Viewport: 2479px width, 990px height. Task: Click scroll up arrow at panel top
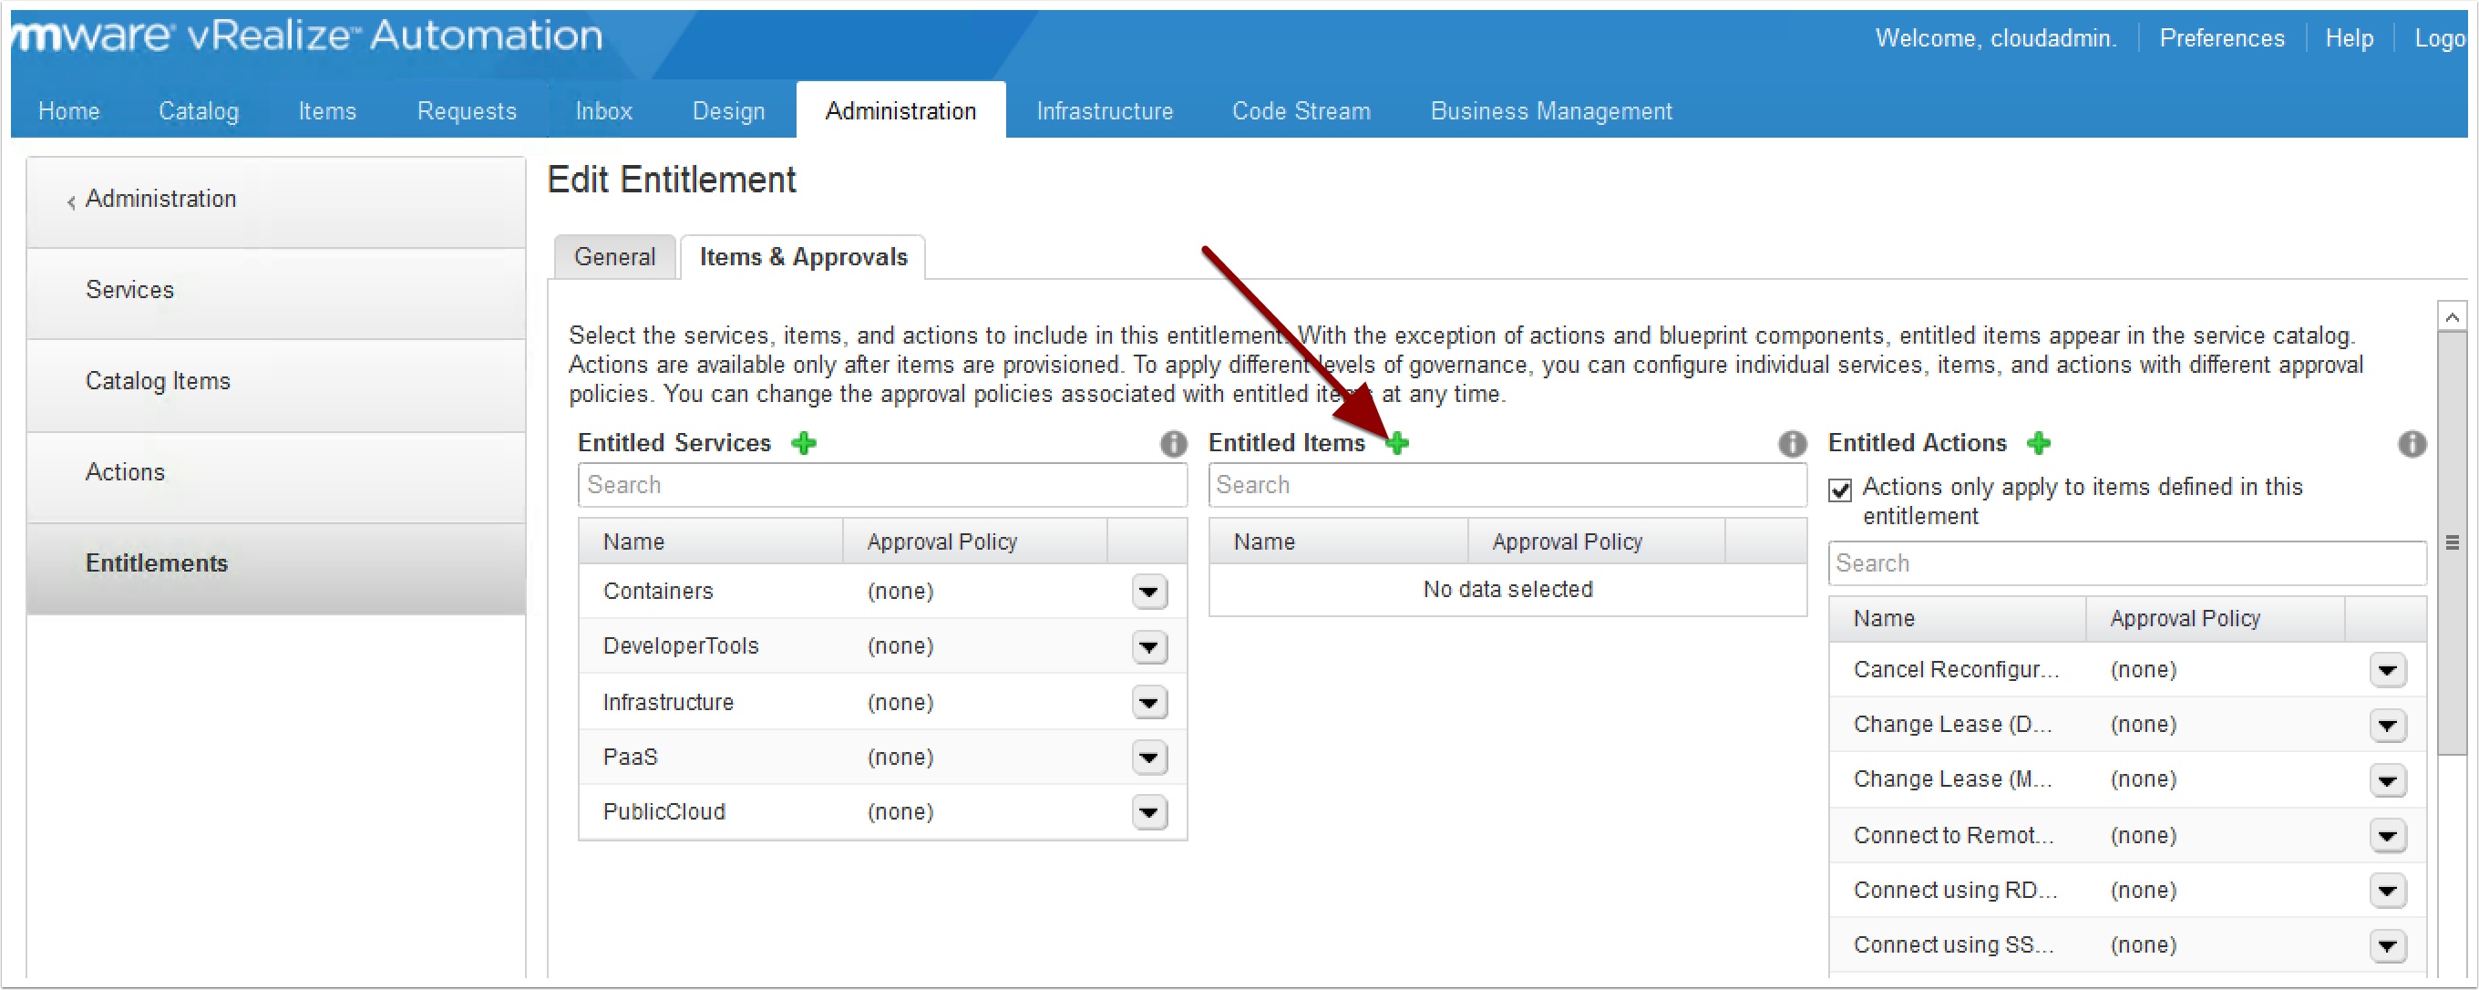coord(2451,317)
